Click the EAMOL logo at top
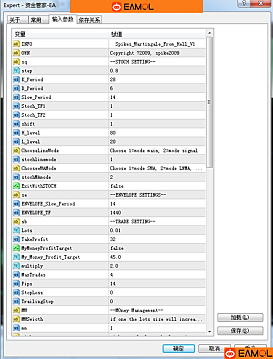This screenshot has height=359, width=273. [136, 7]
